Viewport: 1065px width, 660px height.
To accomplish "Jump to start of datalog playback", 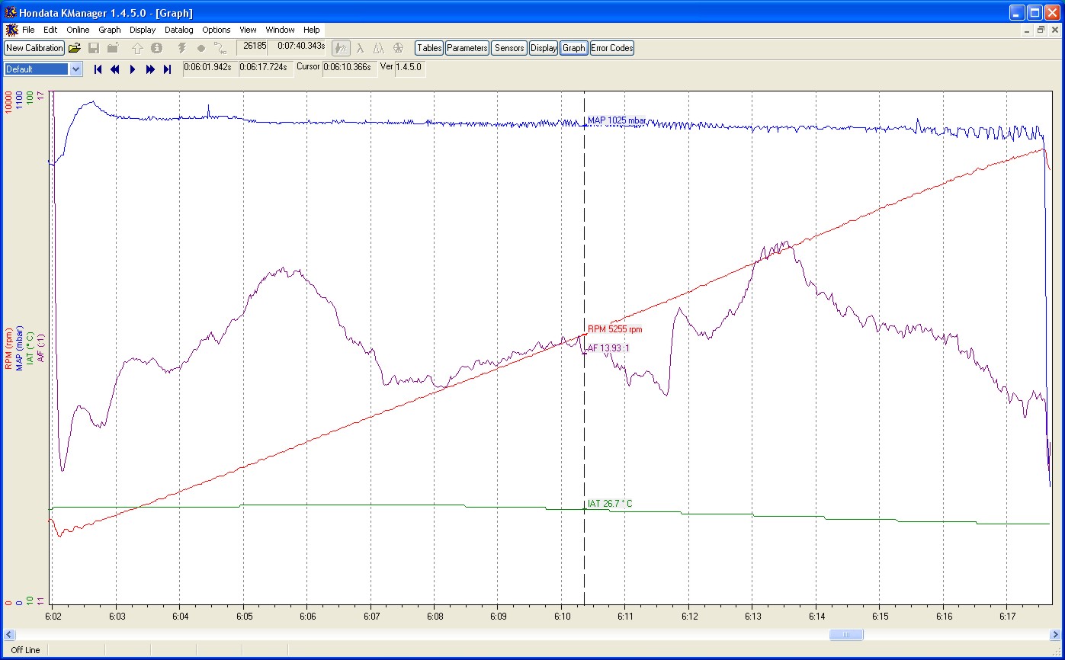I will pyautogui.click(x=98, y=69).
